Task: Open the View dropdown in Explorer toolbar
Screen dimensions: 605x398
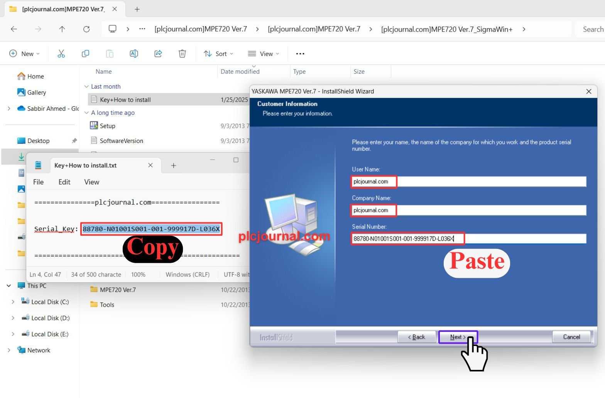Action: (x=264, y=54)
